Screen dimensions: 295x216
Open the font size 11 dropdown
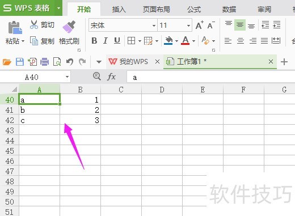(188, 26)
